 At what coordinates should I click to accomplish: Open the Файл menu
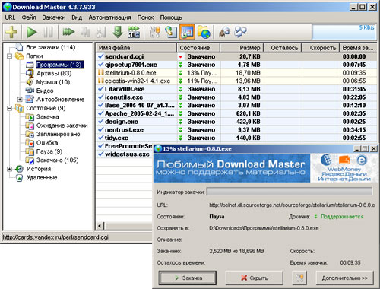[29, 17]
